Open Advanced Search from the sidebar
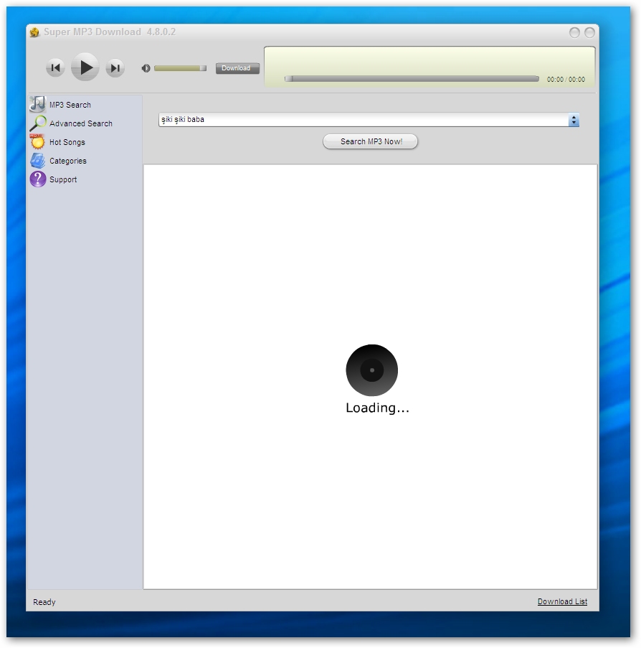This screenshot has width=641, height=648. (80, 123)
